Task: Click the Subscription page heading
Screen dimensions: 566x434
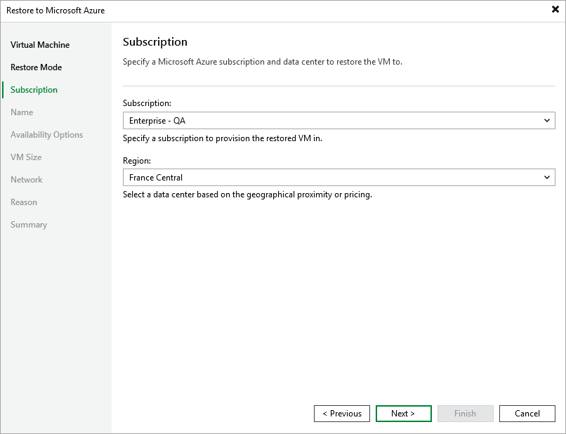Action: tap(155, 42)
